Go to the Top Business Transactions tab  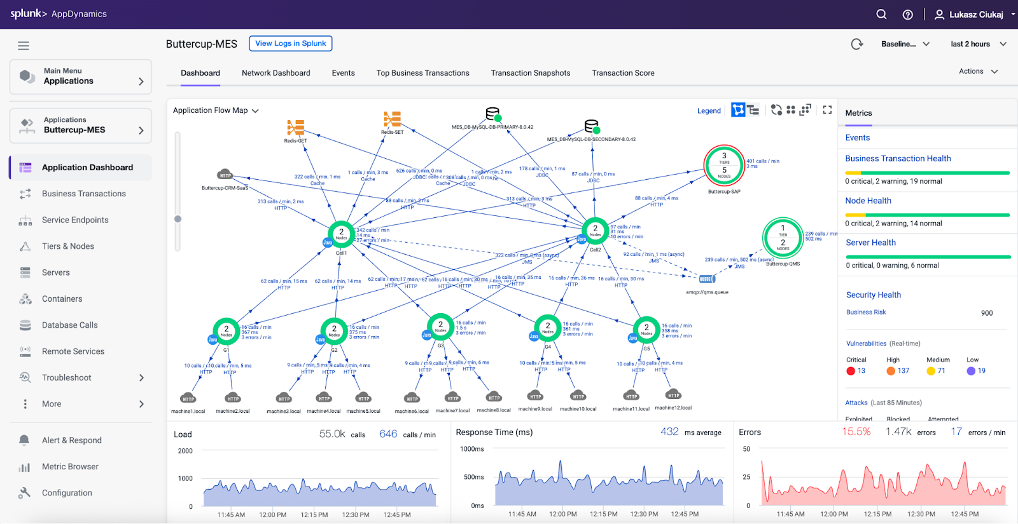pos(423,73)
